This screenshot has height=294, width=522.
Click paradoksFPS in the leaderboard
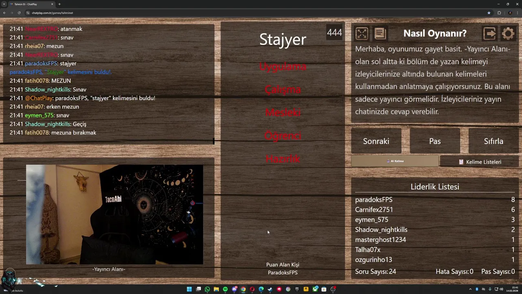[374, 200]
